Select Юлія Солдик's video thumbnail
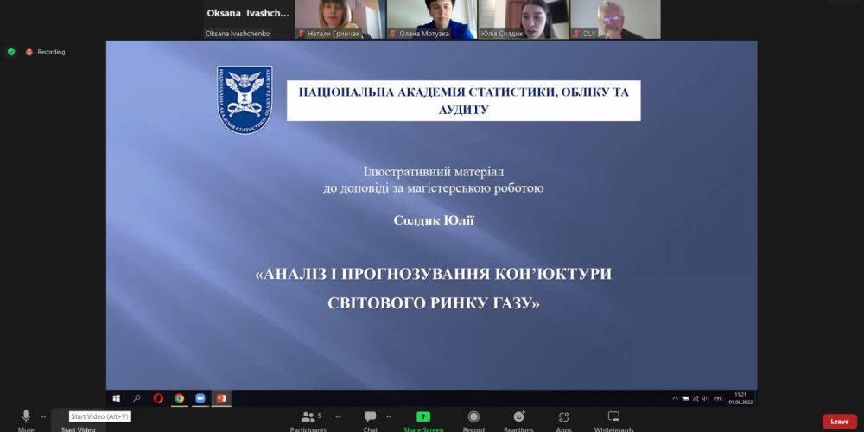Image resolution: width=864 pixels, height=432 pixels. (524, 19)
